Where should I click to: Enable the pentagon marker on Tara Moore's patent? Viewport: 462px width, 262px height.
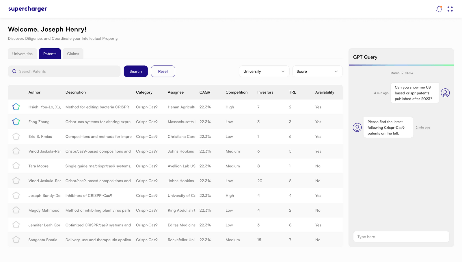coord(16,166)
